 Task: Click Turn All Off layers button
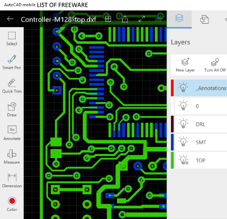[215, 65]
